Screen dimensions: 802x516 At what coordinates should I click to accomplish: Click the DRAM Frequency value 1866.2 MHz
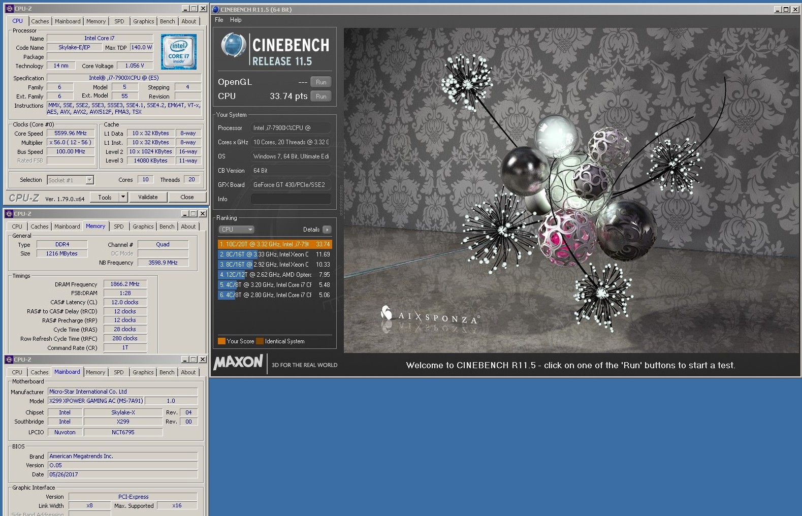(x=125, y=284)
